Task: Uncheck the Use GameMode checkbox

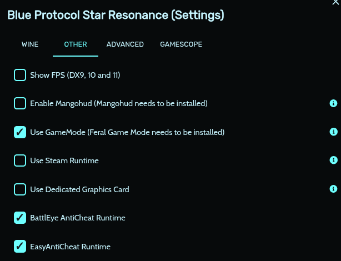Action: click(20, 132)
